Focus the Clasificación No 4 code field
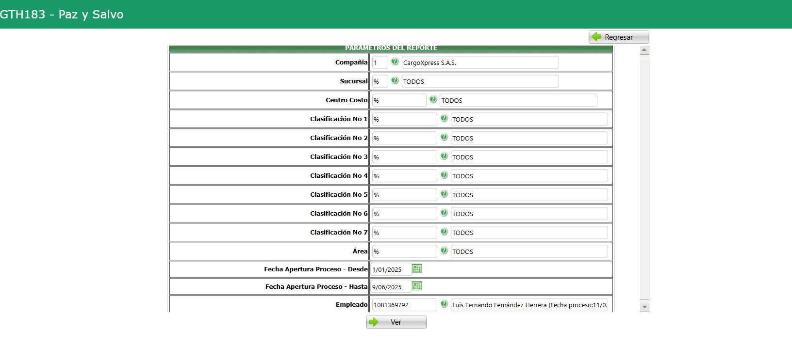This screenshot has width=792, height=361. [x=404, y=176]
